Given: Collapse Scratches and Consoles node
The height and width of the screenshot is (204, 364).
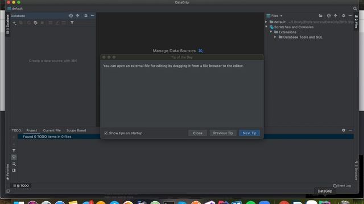Looking at the screenshot, I should click(x=266, y=27).
